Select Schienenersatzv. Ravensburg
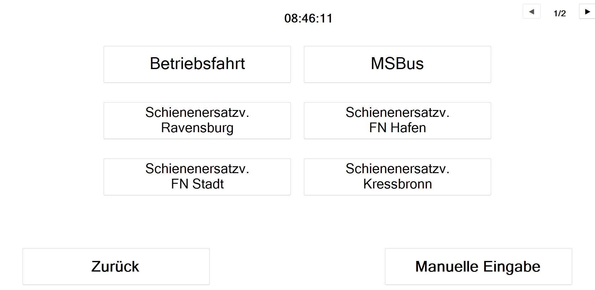The image size is (595, 290). tap(197, 120)
